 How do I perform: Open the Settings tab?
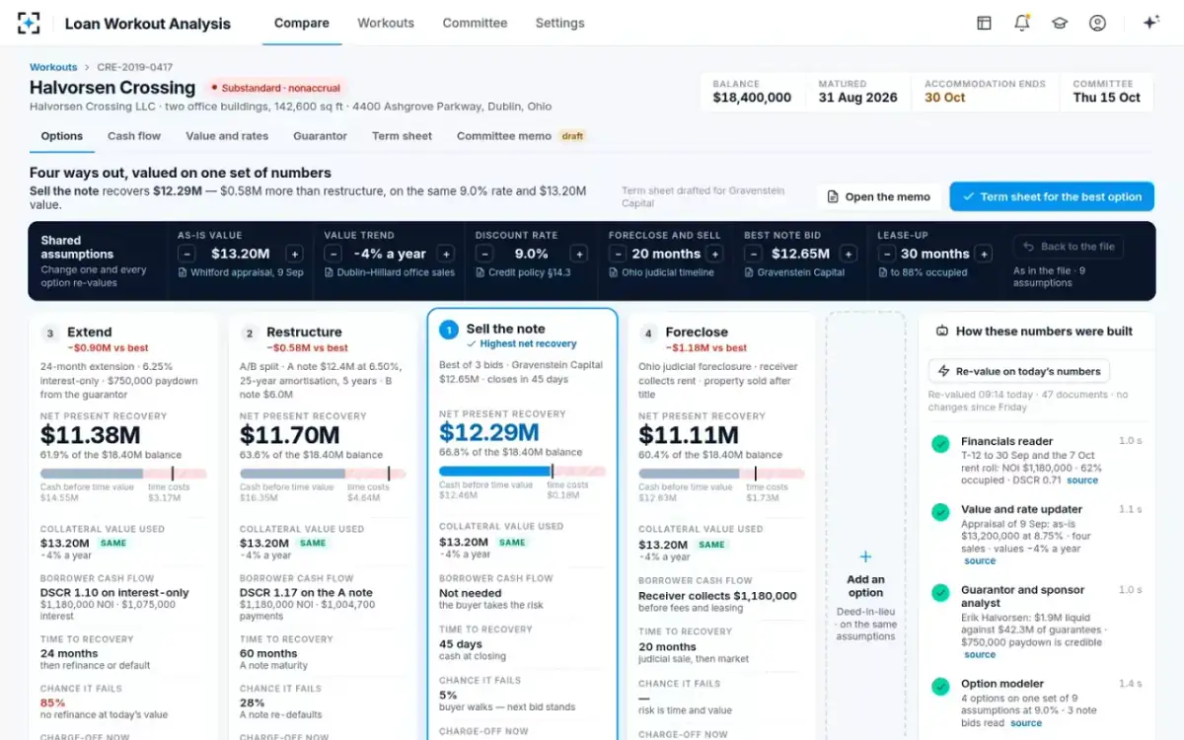coord(559,23)
